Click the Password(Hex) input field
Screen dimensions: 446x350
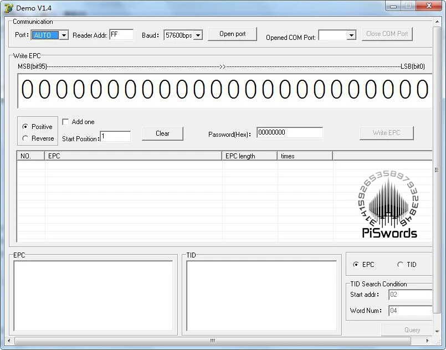[290, 132]
